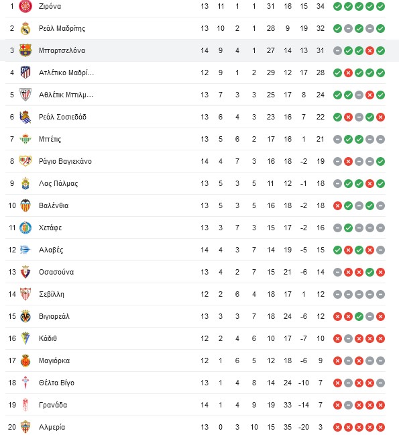Click Ζιρόνα's latest green win indicator
399x435 pixels.
(x=380, y=6)
